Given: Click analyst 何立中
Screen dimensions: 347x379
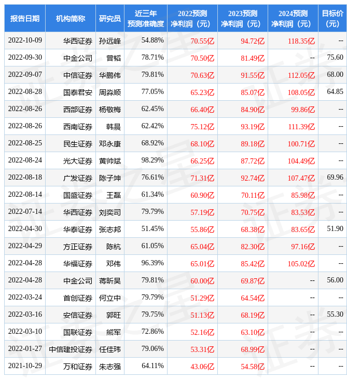Looking at the screenshot, I should (110, 299).
